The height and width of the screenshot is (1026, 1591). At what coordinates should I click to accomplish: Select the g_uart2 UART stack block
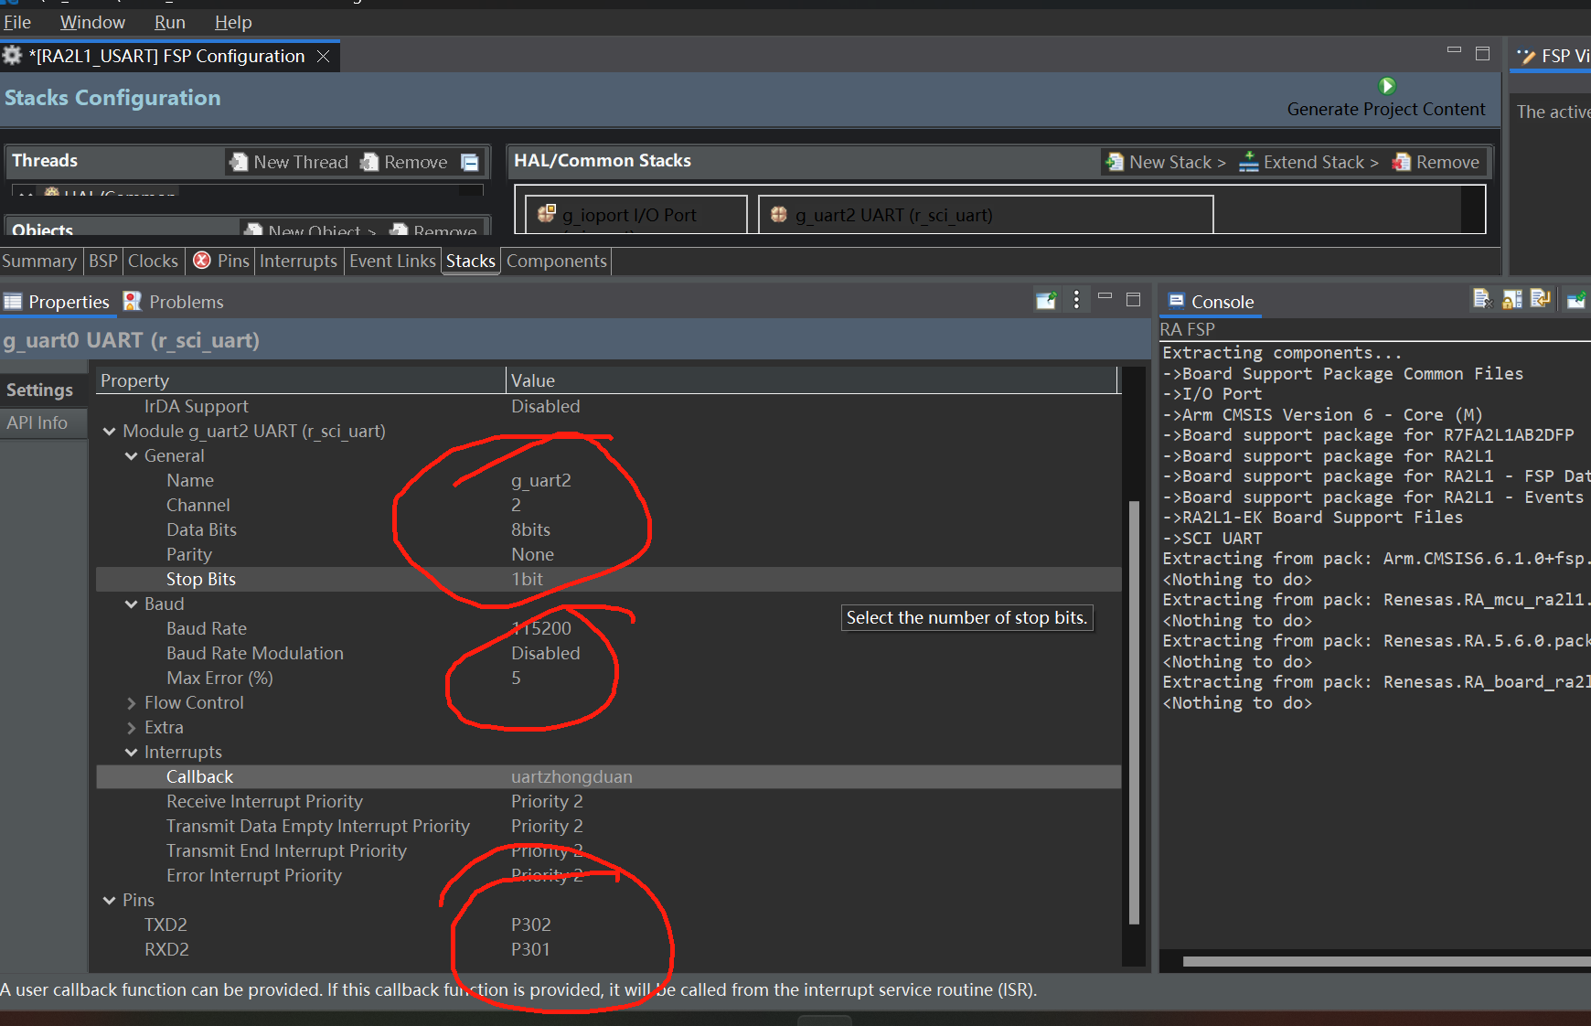[986, 215]
